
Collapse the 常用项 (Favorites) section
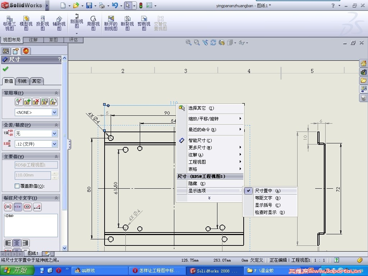click(56, 93)
